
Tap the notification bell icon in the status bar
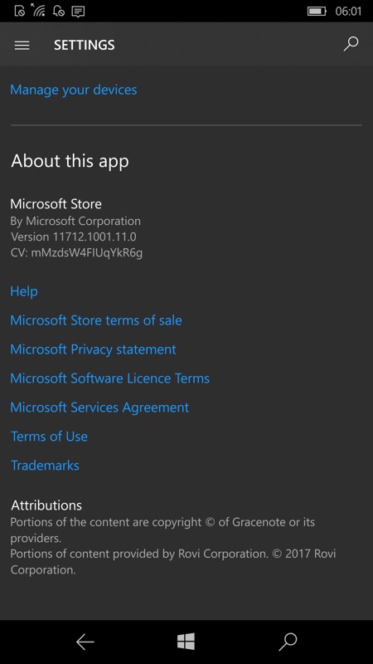(x=58, y=11)
